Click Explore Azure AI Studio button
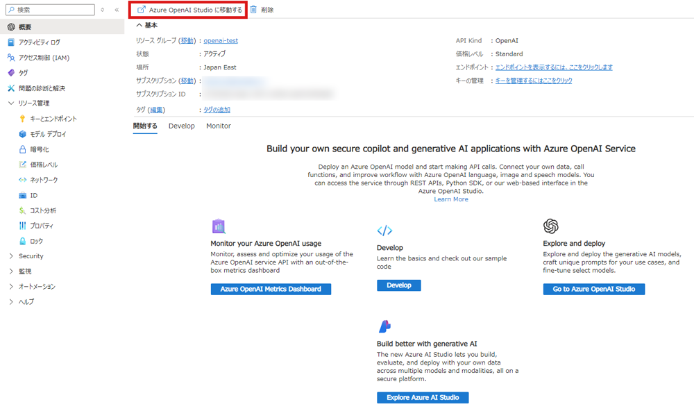This screenshot has height=418, width=694. [x=423, y=398]
